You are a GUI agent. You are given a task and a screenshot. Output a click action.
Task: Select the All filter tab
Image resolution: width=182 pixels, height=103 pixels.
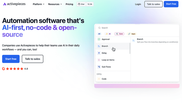tap(99, 34)
